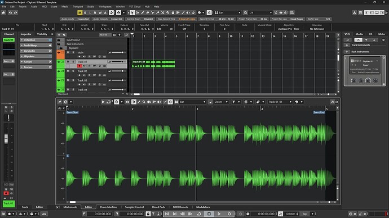Image resolution: width=389 pixels, height=218 pixels.
Task: Open the sample editor Bar grid dropdown
Action: click(x=192, y=102)
